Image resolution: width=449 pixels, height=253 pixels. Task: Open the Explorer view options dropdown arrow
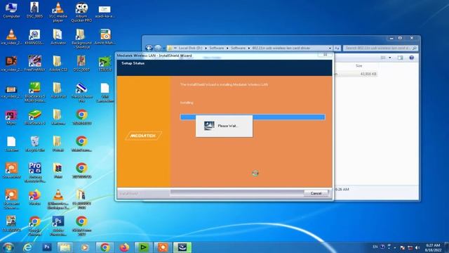click(x=390, y=58)
